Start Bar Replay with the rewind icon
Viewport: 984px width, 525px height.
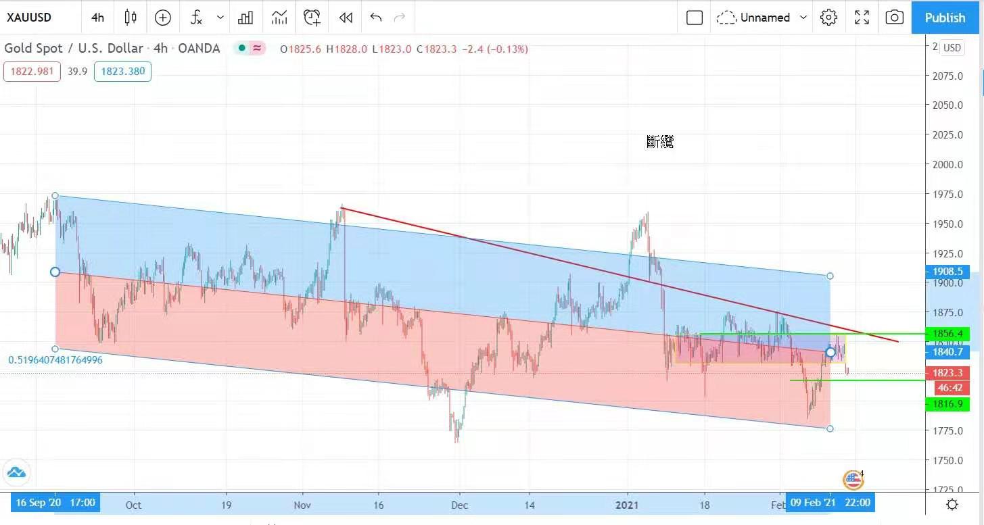click(x=346, y=18)
